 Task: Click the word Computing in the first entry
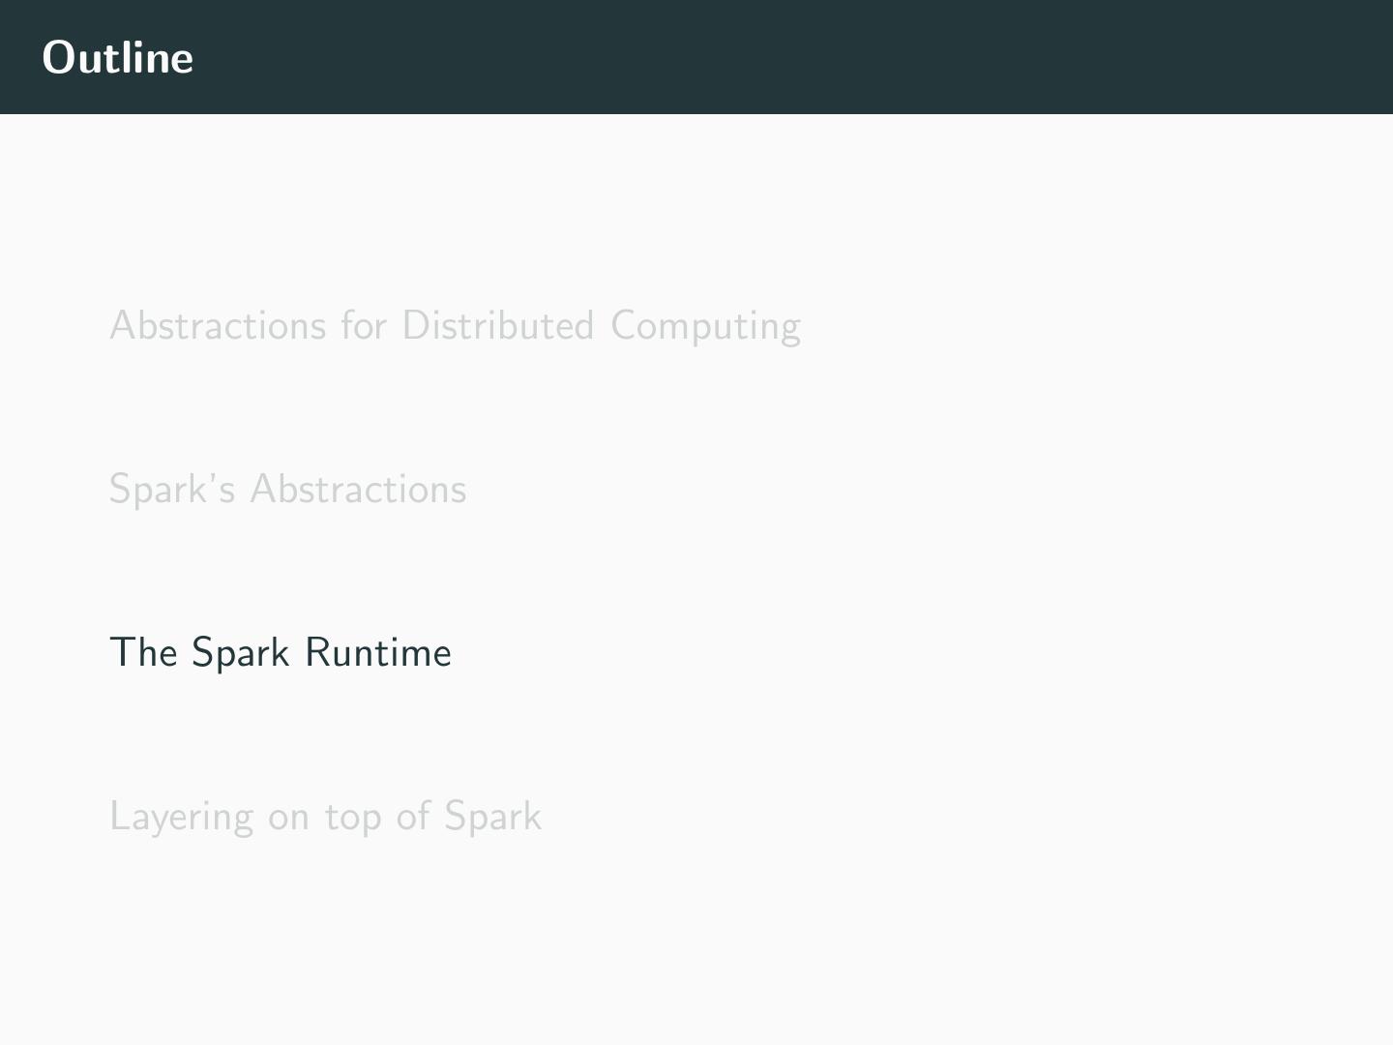click(x=705, y=328)
